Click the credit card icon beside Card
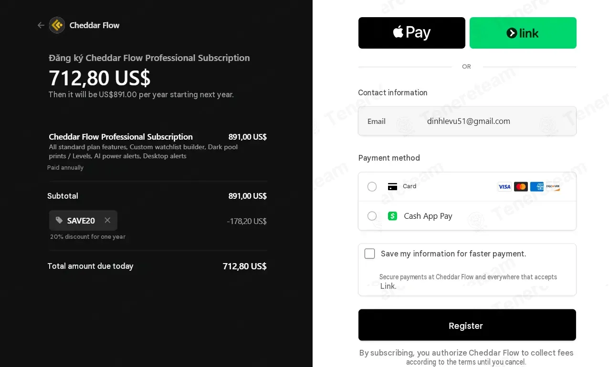Image resolution: width=609 pixels, height=367 pixels. point(393,186)
